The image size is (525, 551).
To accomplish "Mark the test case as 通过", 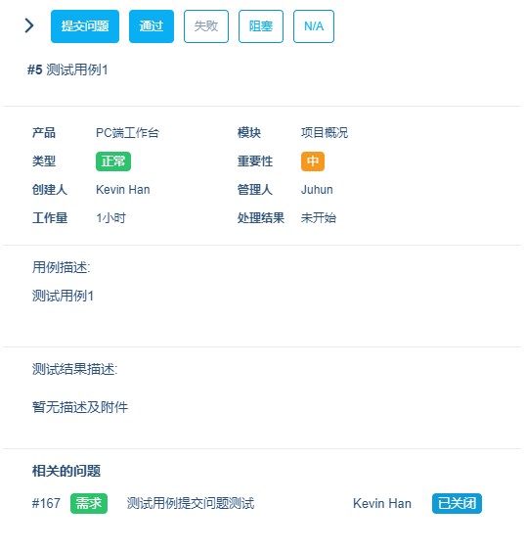I will (152, 26).
